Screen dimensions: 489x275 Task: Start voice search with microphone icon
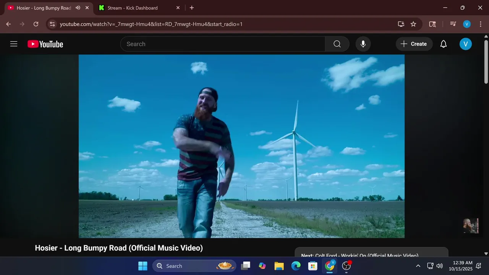[363, 44]
